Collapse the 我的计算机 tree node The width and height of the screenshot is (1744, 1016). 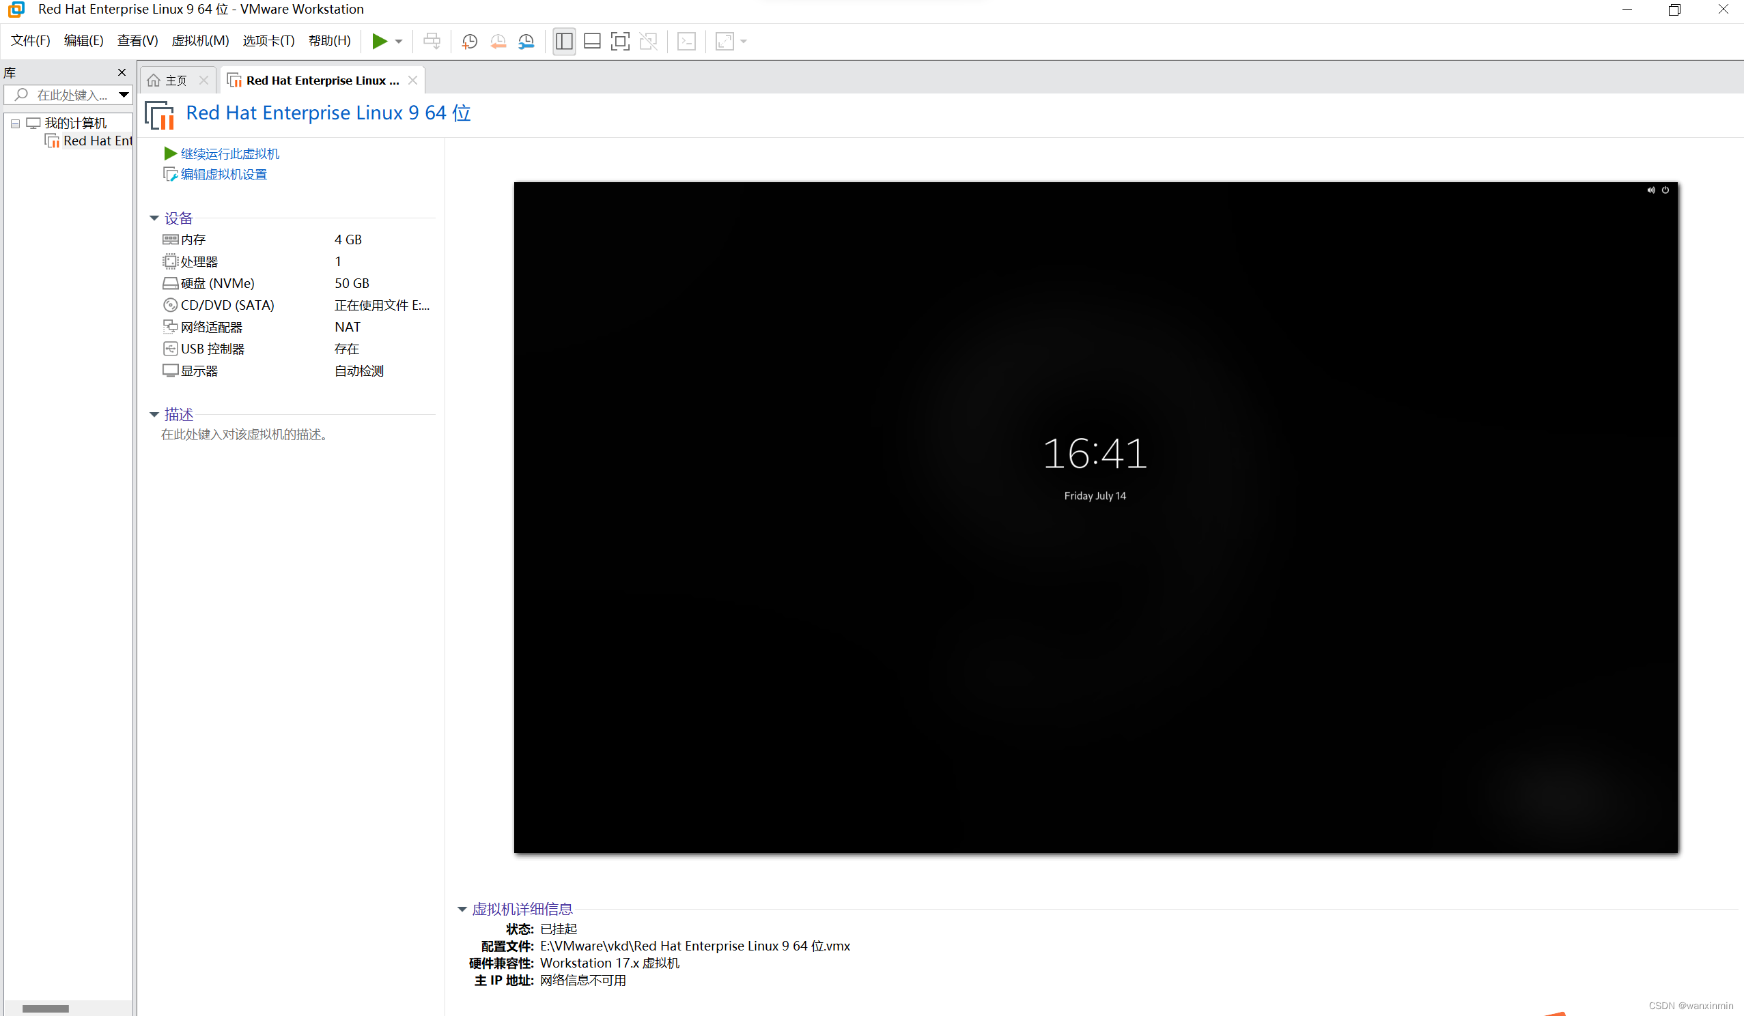(x=15, y=124)
